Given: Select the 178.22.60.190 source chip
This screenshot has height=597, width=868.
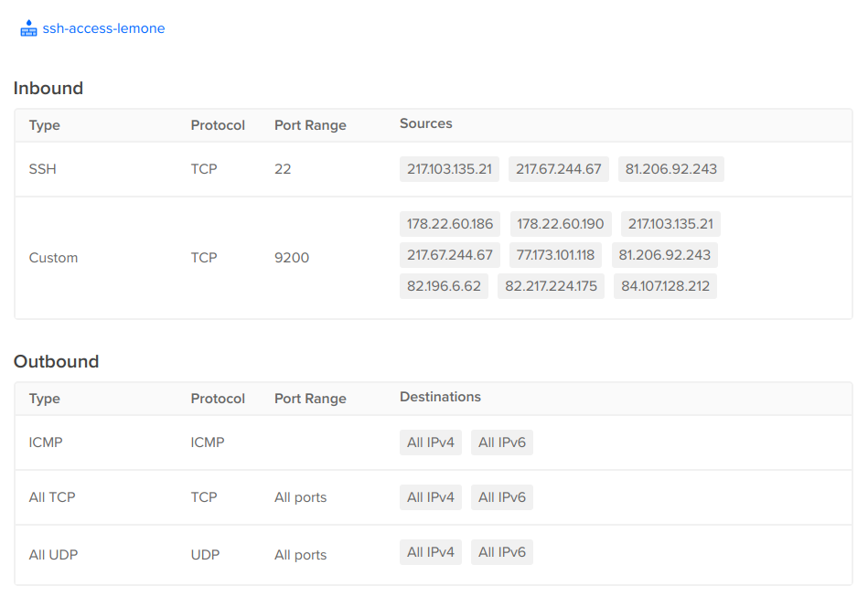Looking at the screenshot, I should (559, 224).
